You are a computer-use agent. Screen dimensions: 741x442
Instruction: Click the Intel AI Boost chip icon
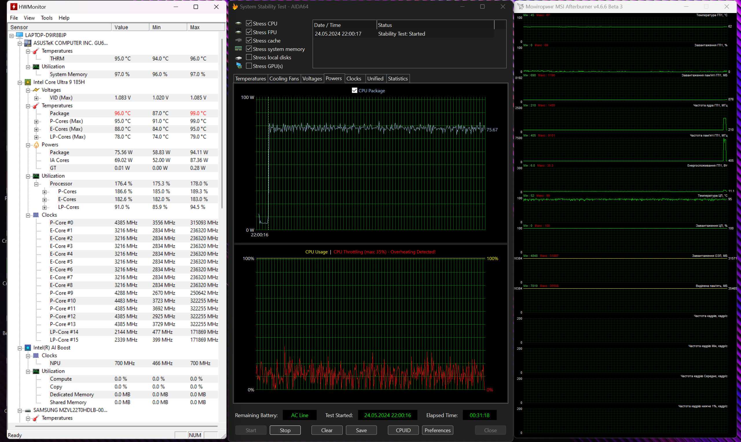(x=28, y=348)
